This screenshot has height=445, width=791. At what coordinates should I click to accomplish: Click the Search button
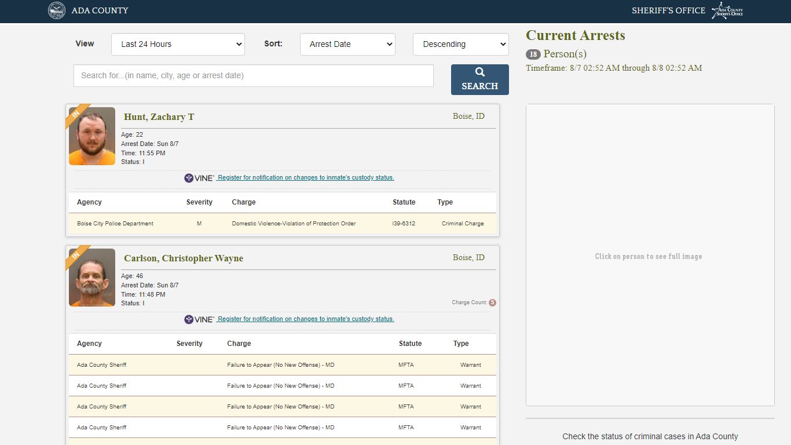coord(480,79)
